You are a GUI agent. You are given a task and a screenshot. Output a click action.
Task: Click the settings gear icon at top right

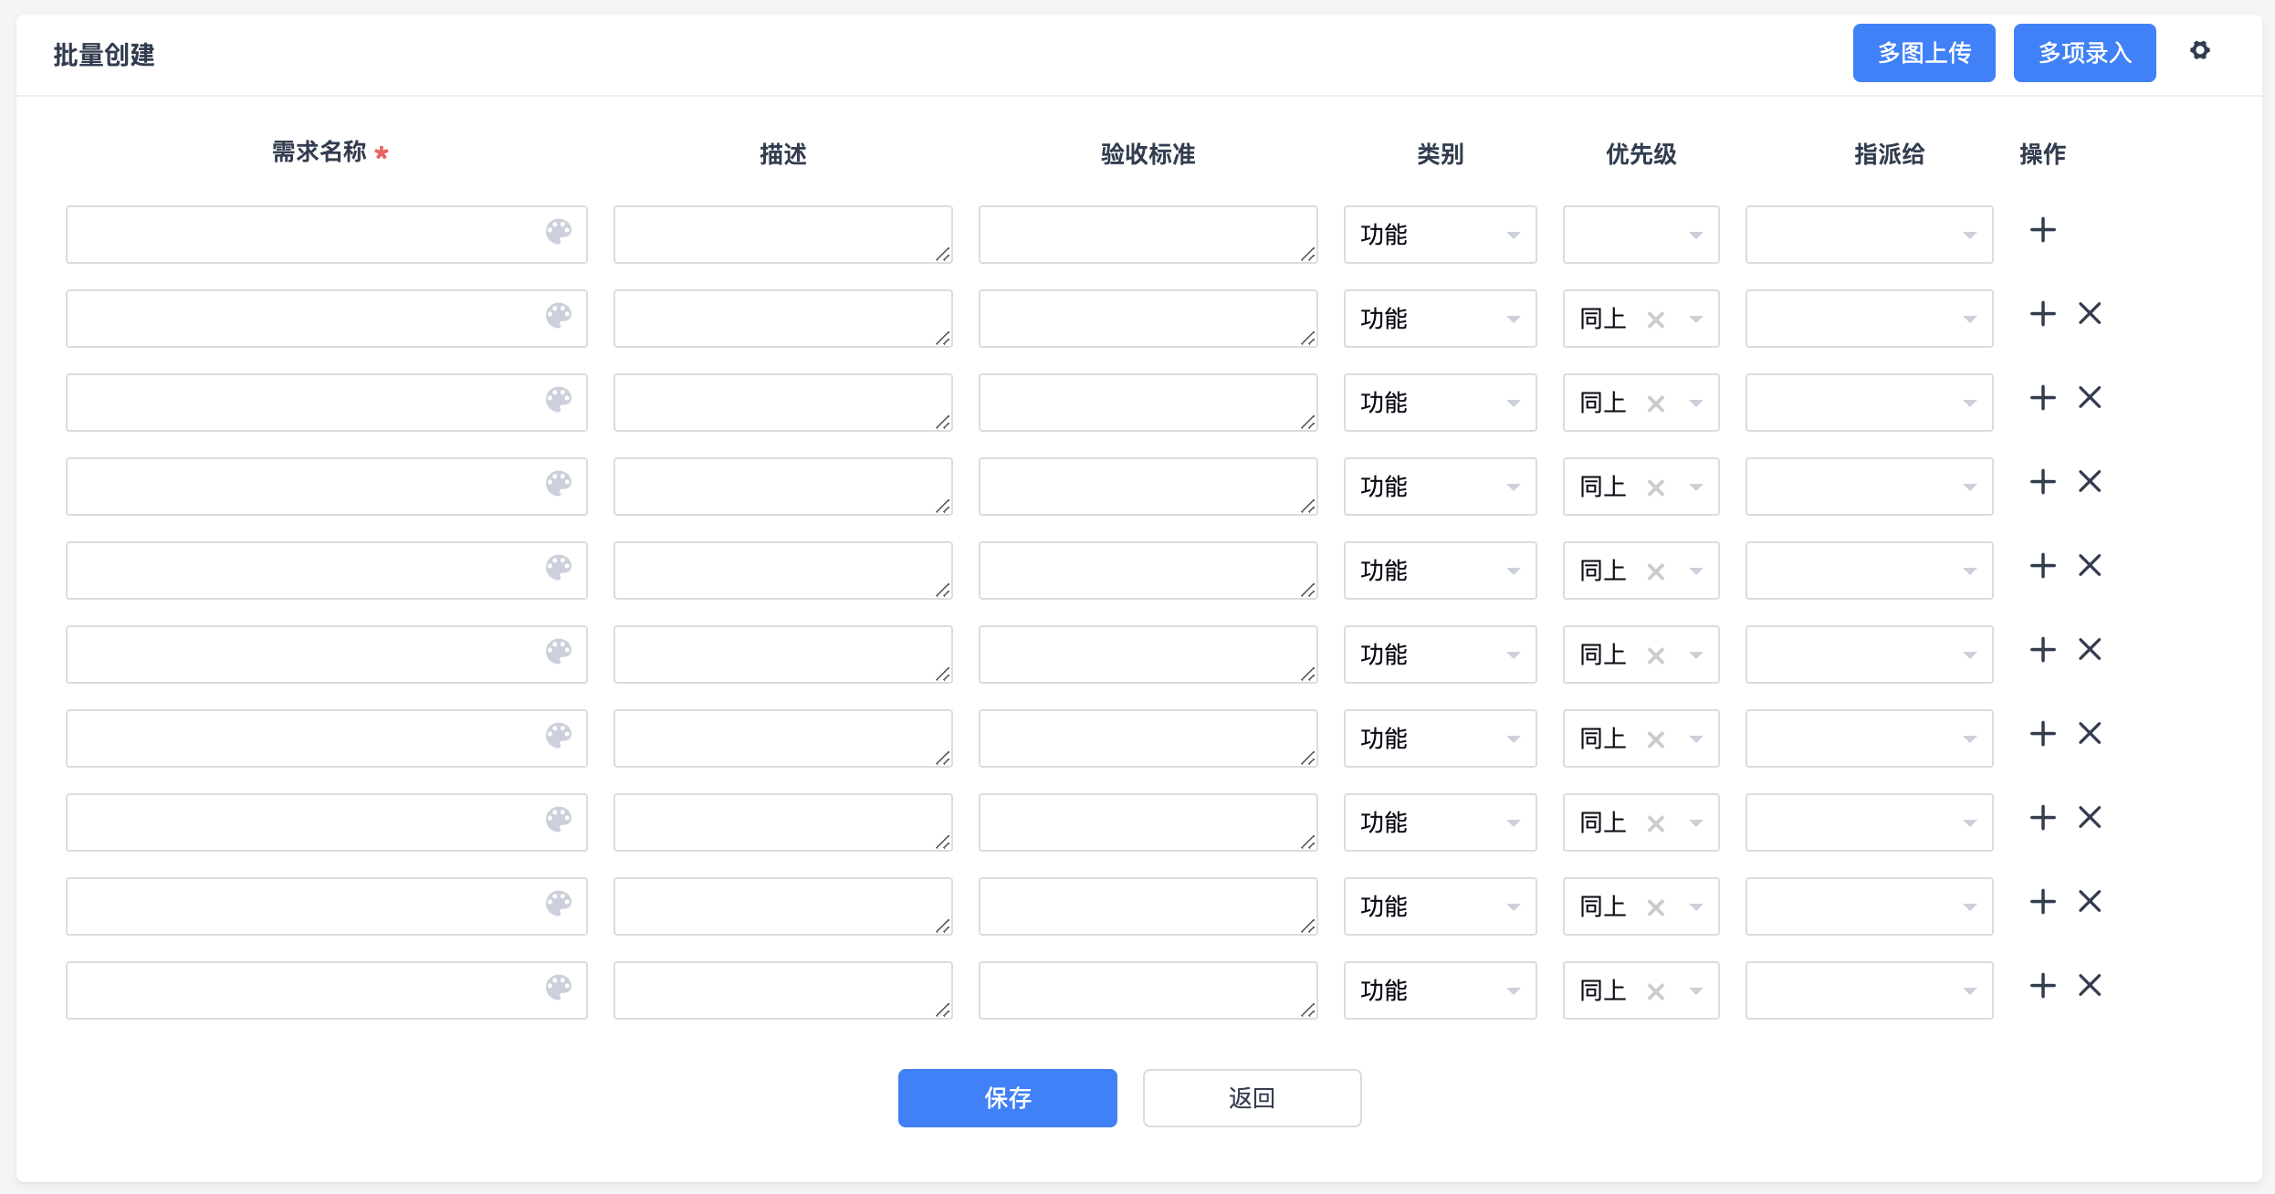click(2199, 50)
